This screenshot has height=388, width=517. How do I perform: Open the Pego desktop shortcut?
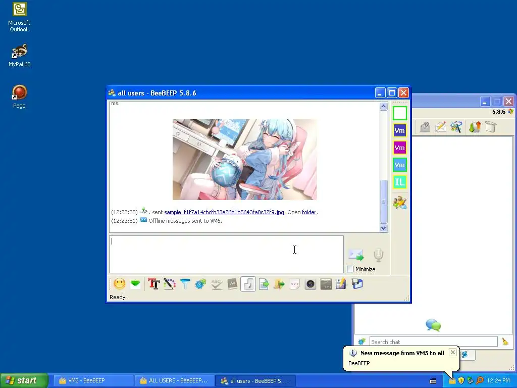click(19, 96)
